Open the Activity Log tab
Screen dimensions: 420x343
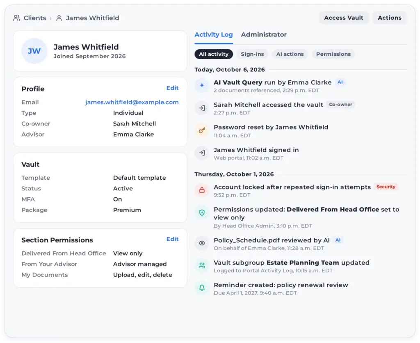point(213,34)
